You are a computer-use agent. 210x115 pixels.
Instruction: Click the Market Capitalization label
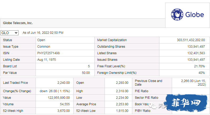coord(112,40)
